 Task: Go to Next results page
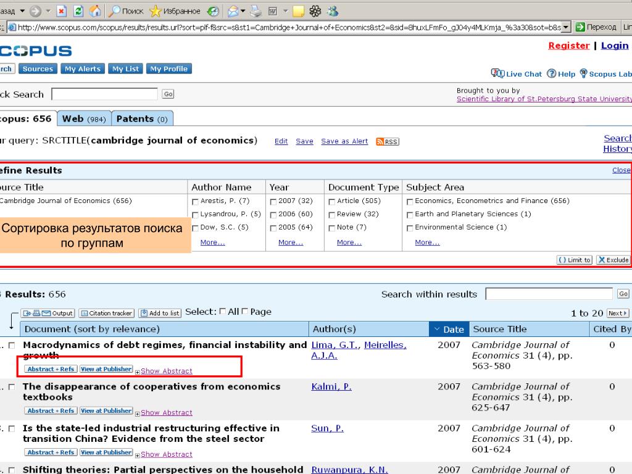[617, 313]
